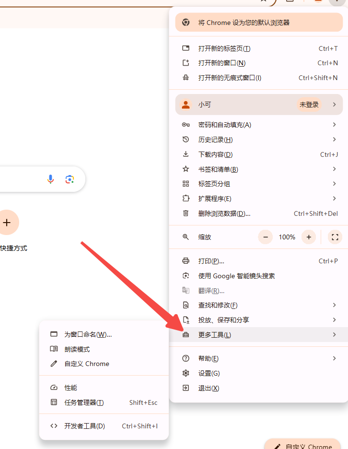Viewport: 348px width, 449px height.
Task: Open 任务管理器 from the submenu
Action: pos(84,402)
